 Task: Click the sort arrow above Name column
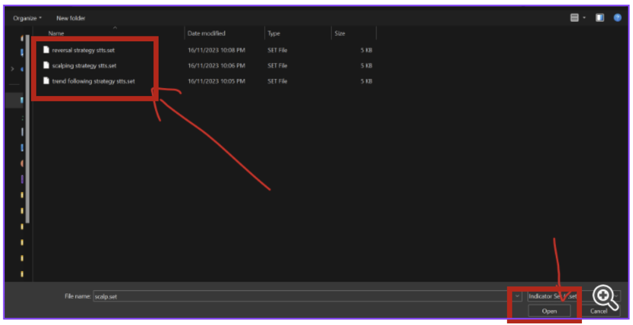pos(115,28)
